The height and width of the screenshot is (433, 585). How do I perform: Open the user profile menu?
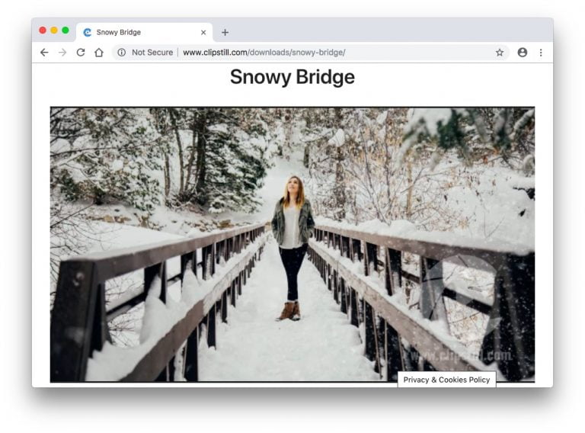click(523, 53)
